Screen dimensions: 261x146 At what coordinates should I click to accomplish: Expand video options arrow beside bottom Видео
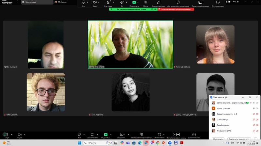coord(25,135)
